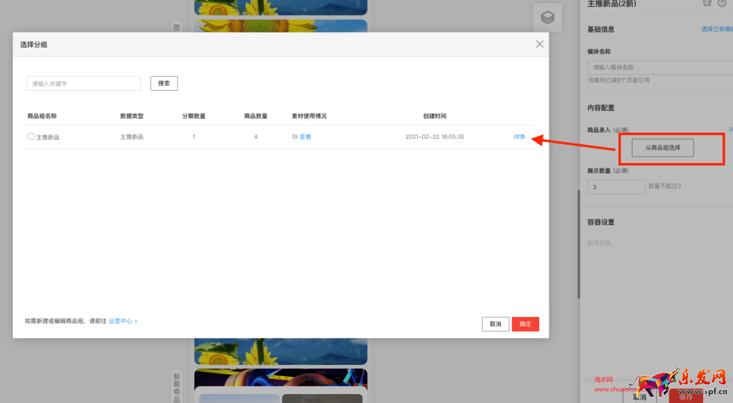Viewport: 733px width, 403px height.
Task: Click the feedback chat icon beside help
Action: (x=707, y=3)
